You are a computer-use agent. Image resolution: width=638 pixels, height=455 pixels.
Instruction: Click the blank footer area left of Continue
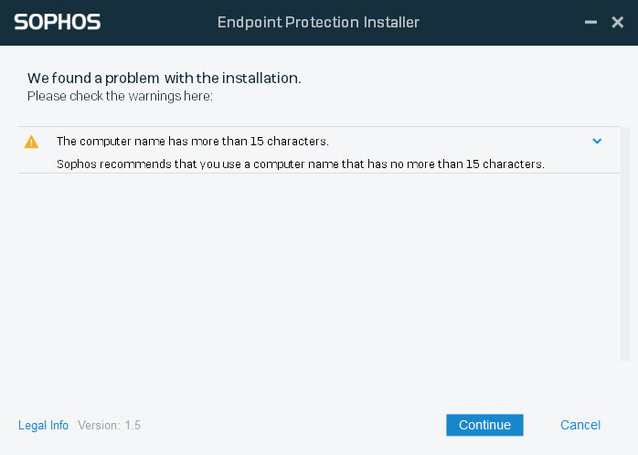(292, 426)
